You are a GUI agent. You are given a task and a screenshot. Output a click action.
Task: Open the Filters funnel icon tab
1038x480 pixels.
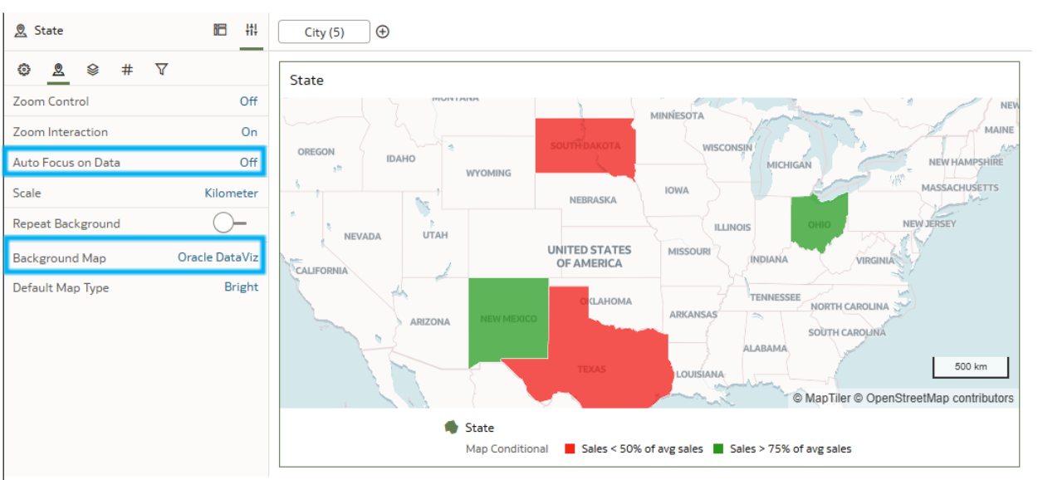click(x=162, y=70)
